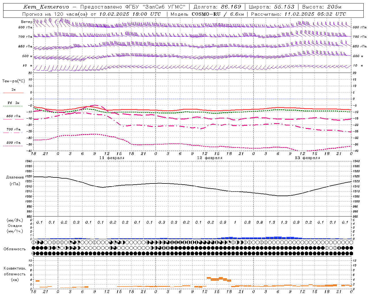Click the Ветер wind panel label
This screenshot has width=368, height=294.
pyautogui.click(x=26, y=22)
